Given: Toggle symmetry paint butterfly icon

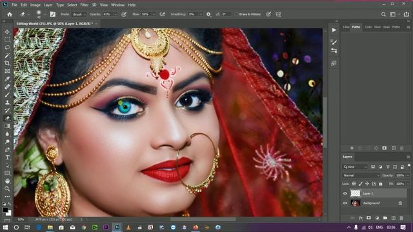Looking at the screenshot, I should click(x=278, y=14).
